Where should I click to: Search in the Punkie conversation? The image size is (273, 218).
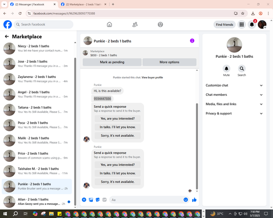242,69
